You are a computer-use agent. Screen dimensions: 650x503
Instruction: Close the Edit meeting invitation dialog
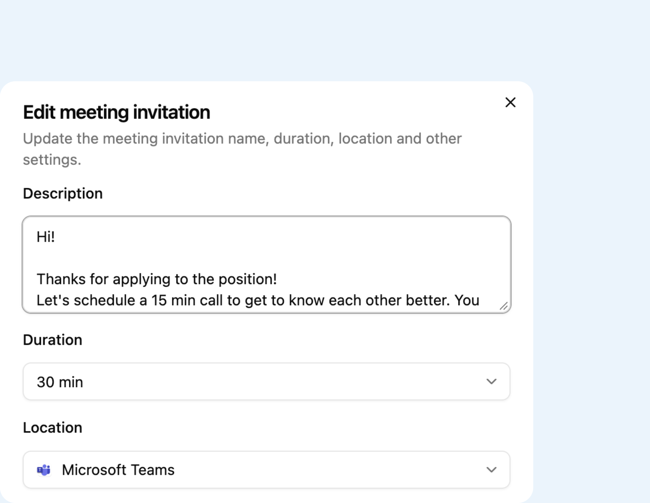(510, 102)
